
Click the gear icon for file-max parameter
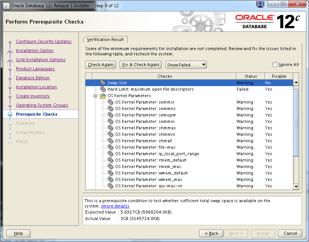pyautogui.click(x=110, y=147)
